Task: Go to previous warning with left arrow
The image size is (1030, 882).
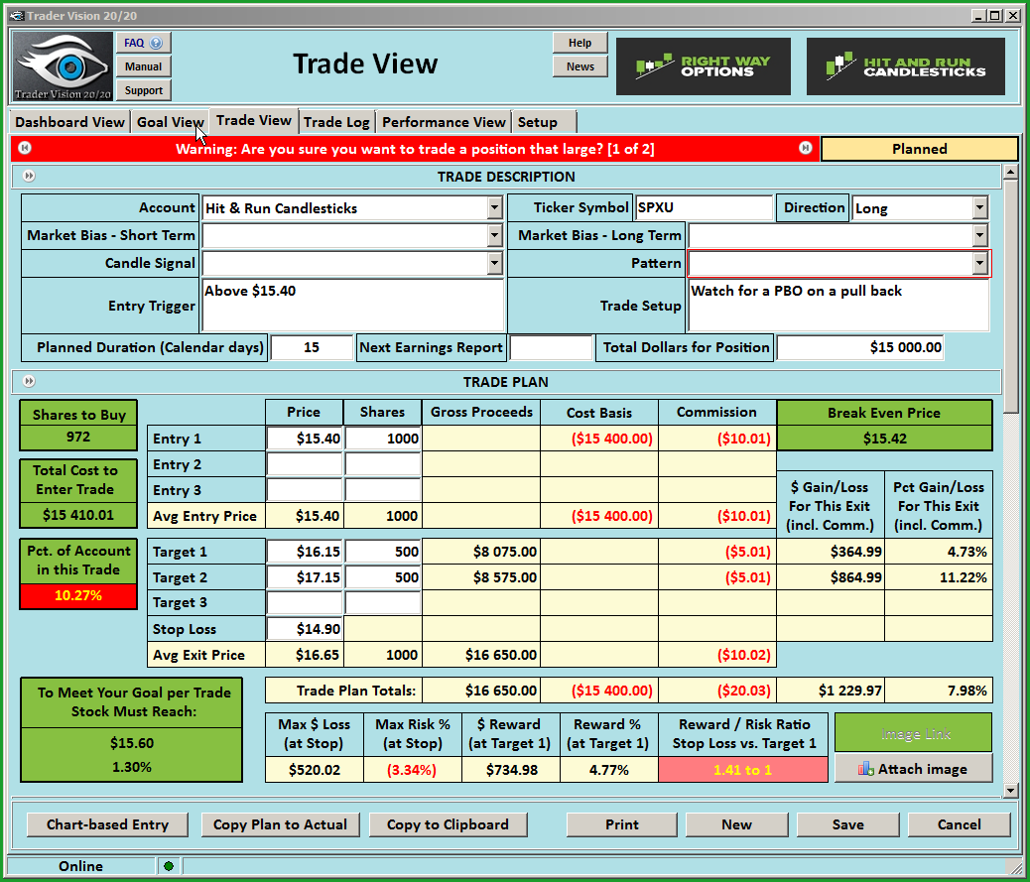Action: pos(25,149)
